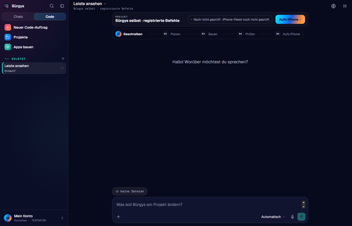Viewport: 352px width, 226px height.
Task: Switch to the Chats tab
Action: (x=18, y=17)
